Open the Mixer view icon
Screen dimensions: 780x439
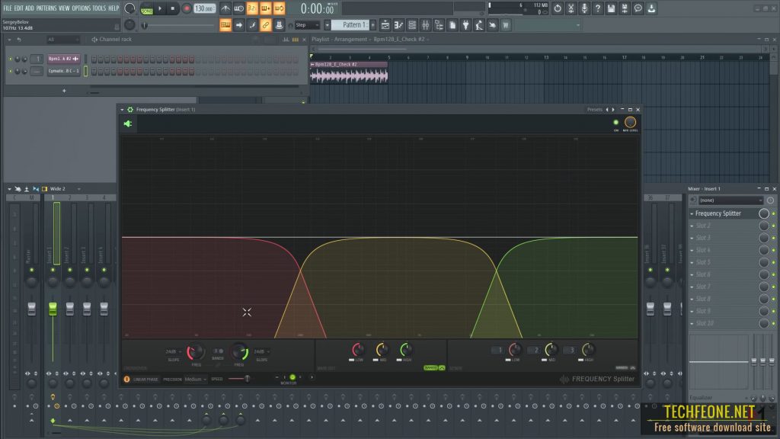(425, 25)
